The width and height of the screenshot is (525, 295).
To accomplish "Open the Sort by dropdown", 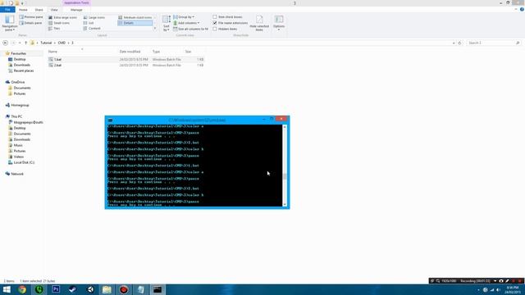I will tap(167, 24).
